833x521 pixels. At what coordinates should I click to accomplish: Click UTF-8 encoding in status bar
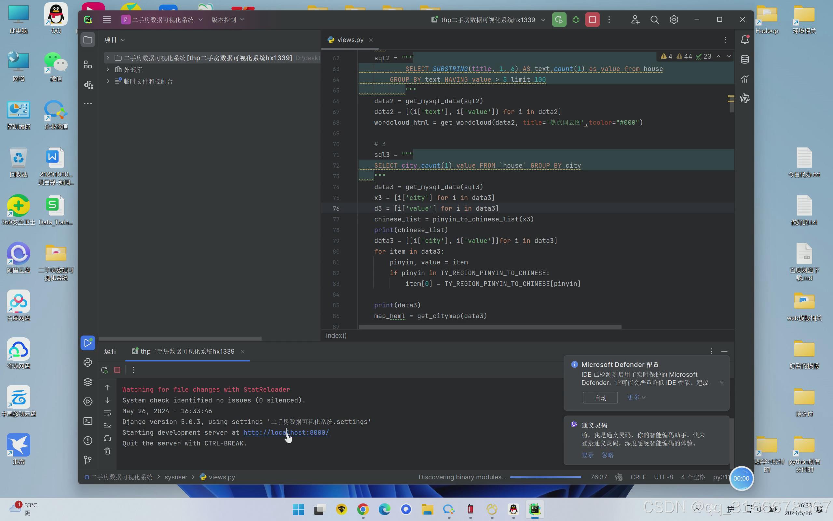663,477
